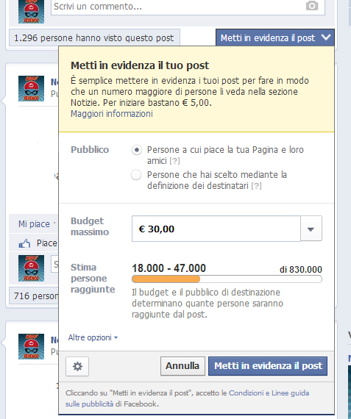351x419 pixels.
Task: Select 'Persone che hai scelto' radio option
Action: point(136,175)
